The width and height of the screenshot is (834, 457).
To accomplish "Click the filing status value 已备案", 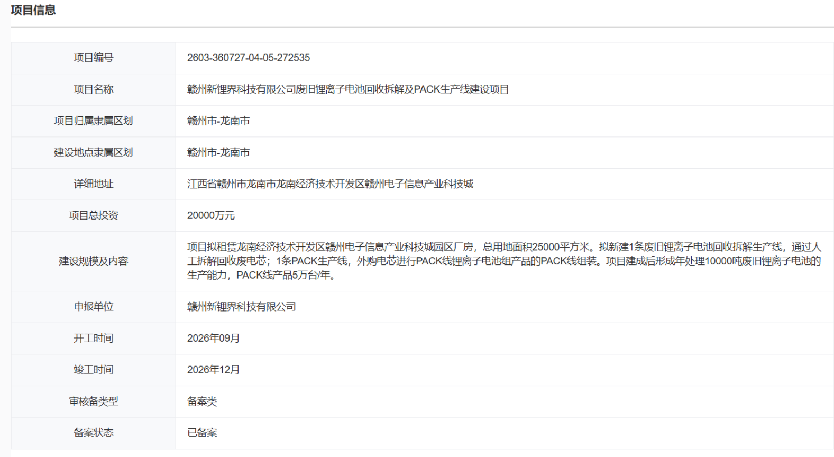I will [202, 433].
